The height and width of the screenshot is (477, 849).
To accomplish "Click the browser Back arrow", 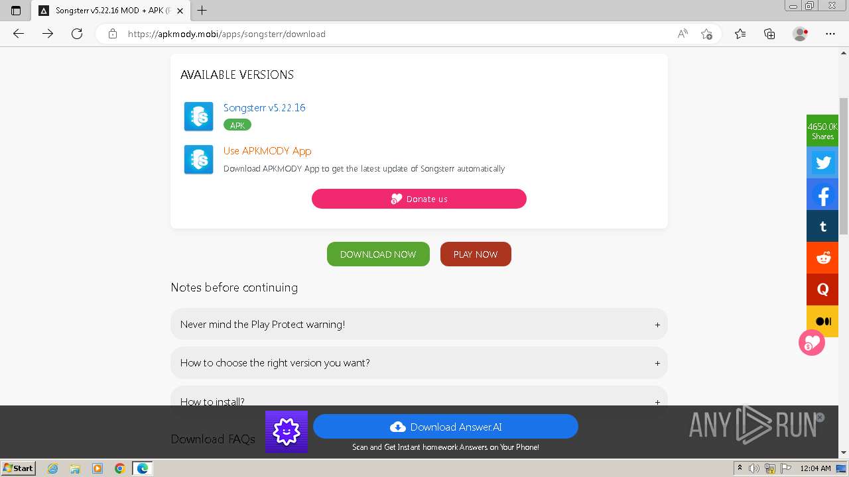I will 19,34.
